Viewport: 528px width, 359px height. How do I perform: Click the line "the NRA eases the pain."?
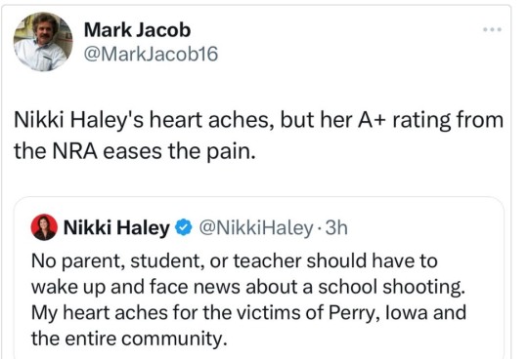[135, 151]
